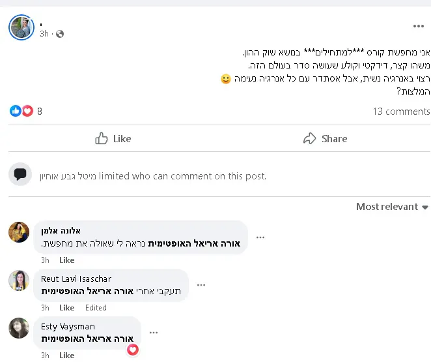Expand the Most relevant sorting dropdown
Screen dimensions: 431x362
(x=392, y=207)
